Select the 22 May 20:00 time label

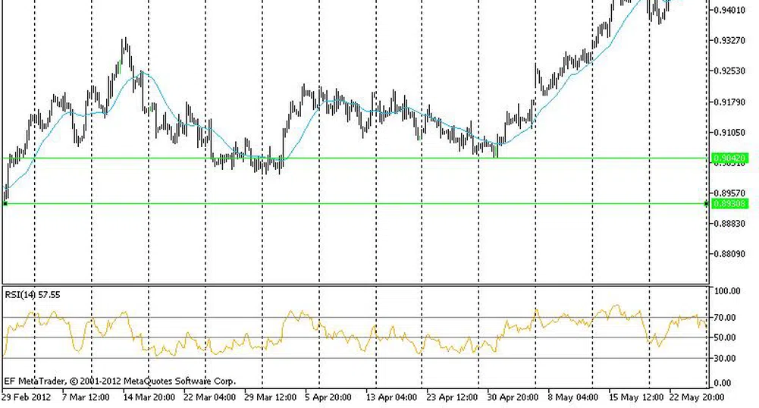point(694,397)
